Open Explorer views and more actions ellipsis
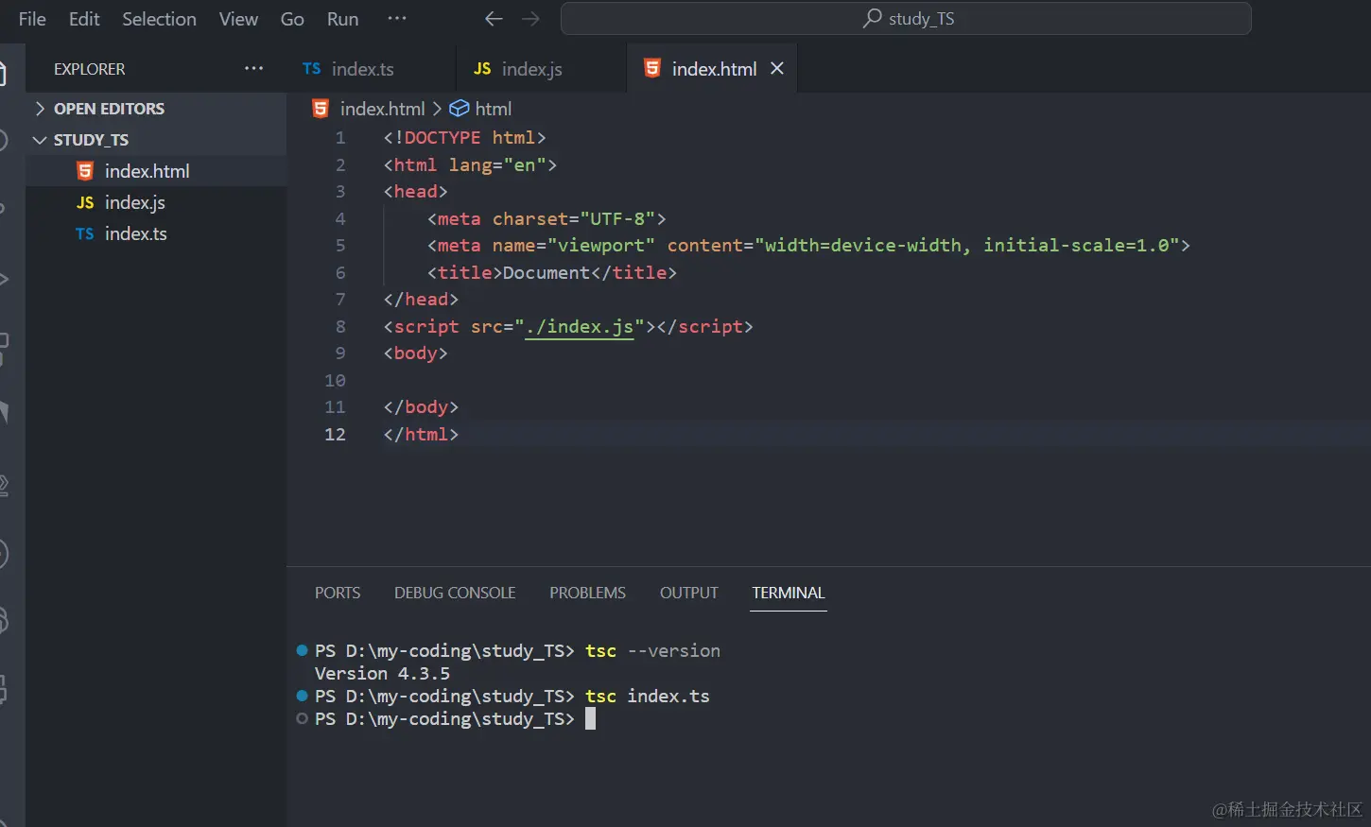This screenshot has width=1371, height=827. tap(253, 68)
